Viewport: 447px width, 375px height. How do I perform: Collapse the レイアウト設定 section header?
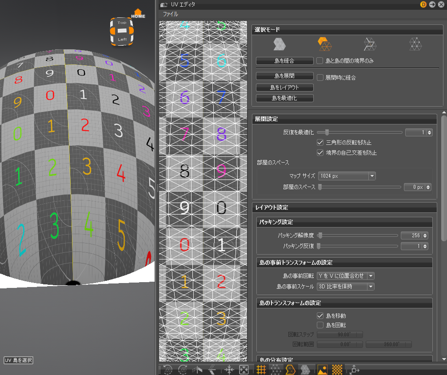coord(344,207)
